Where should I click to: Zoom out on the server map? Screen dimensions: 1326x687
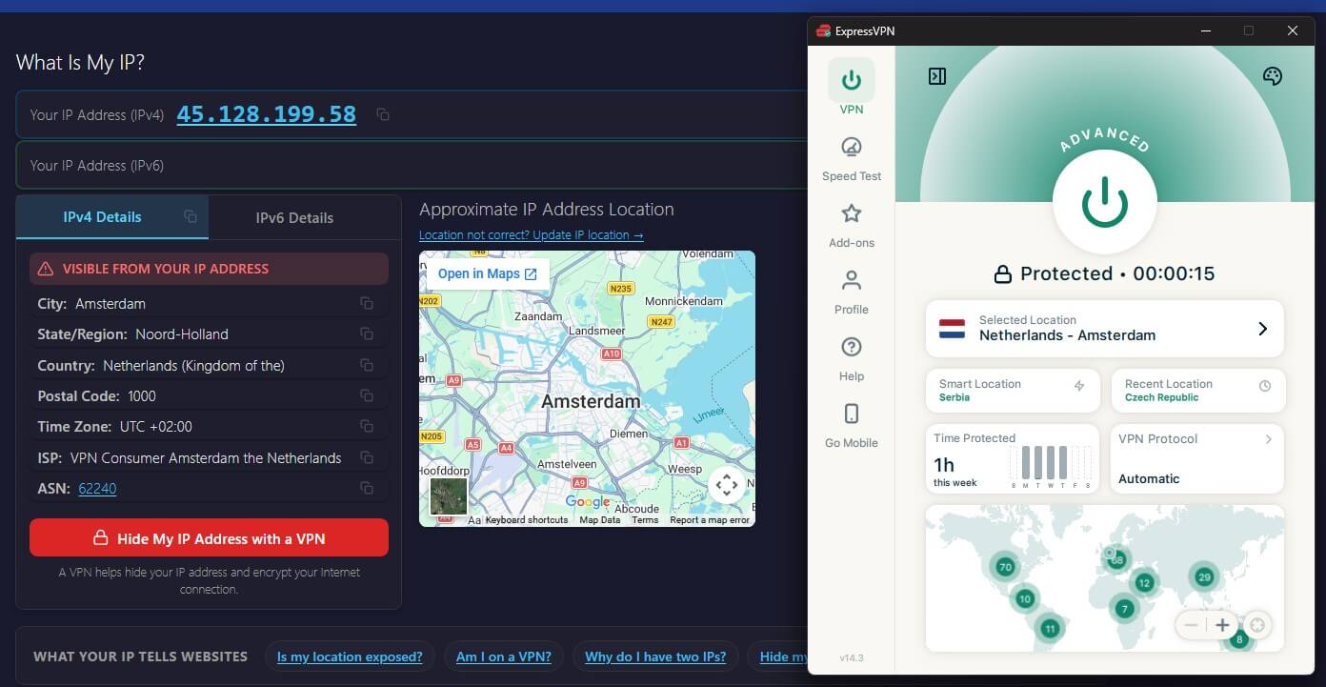tap(1192, 625)
